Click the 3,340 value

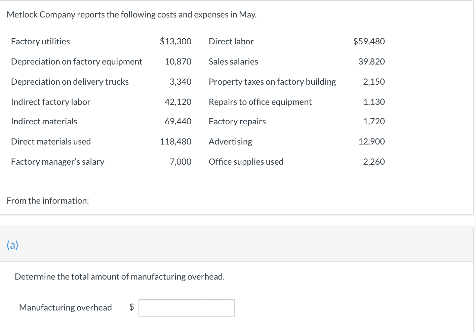[181, 82]
